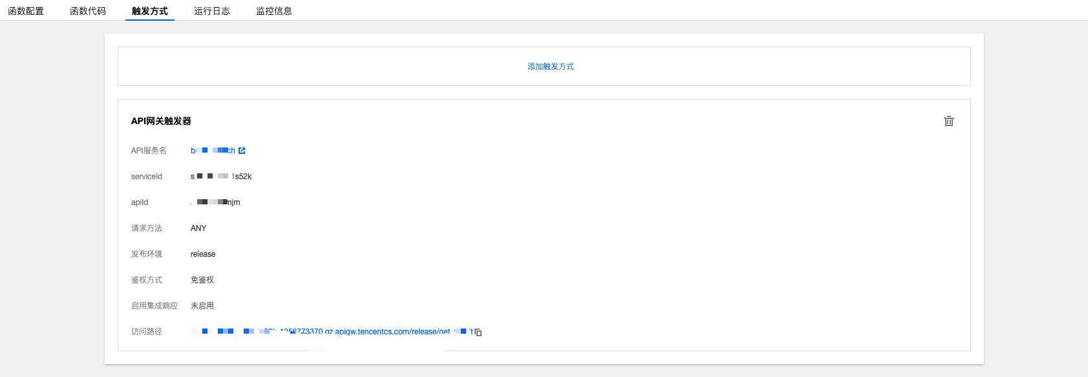Open API service name external link icon

[242, 151]
